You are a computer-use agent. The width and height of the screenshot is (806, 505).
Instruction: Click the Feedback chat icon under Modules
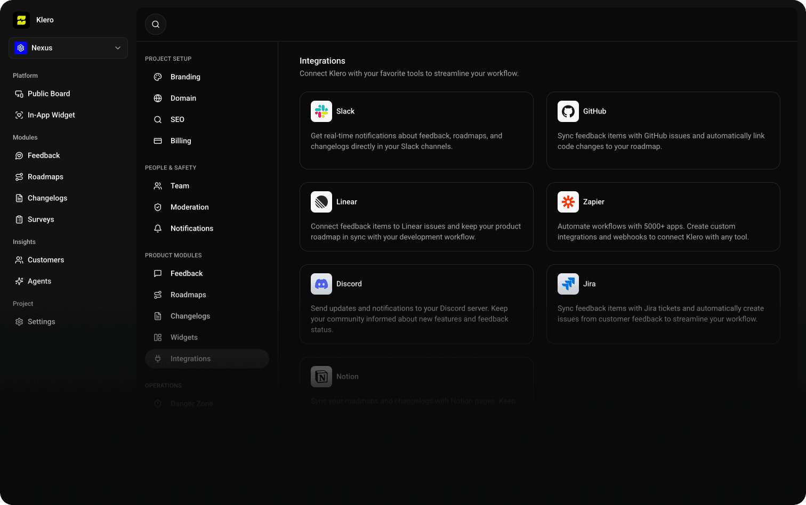click(19, 156)
